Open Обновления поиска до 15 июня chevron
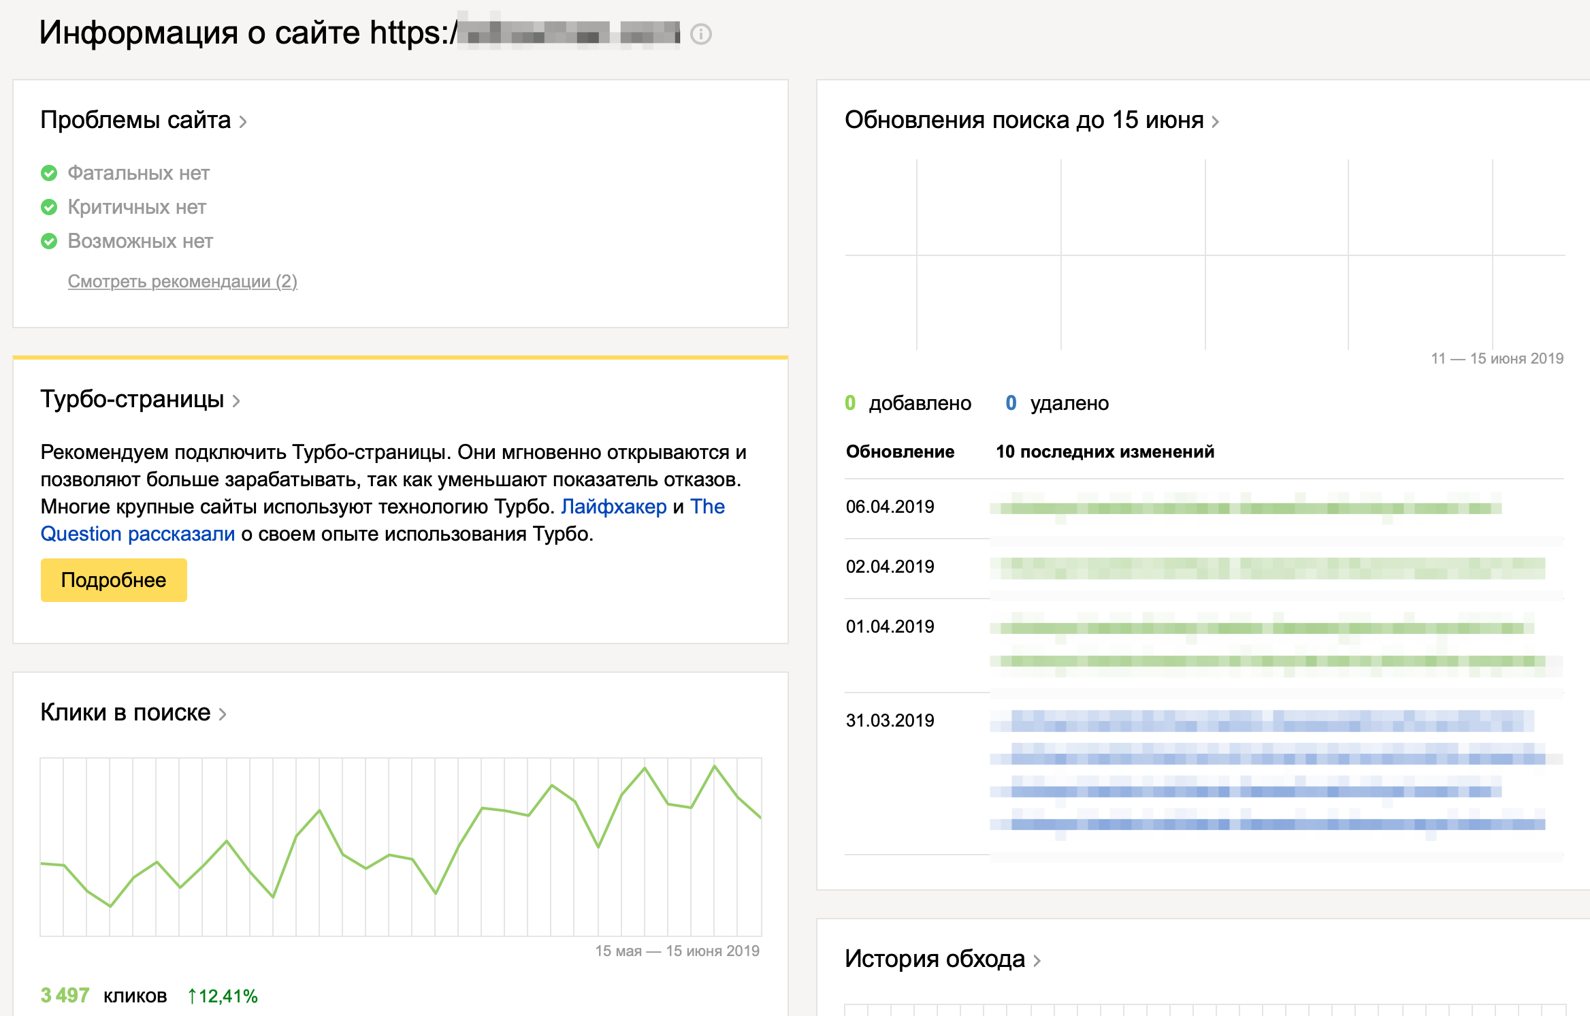The image size is (1590, 1016). click(1215, 122)
